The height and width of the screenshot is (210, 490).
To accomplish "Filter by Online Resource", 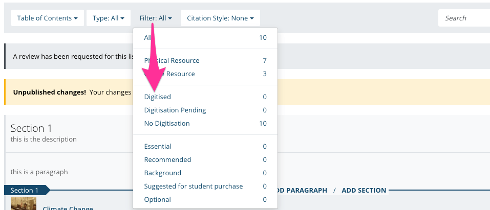I will (x=205, y=74).
